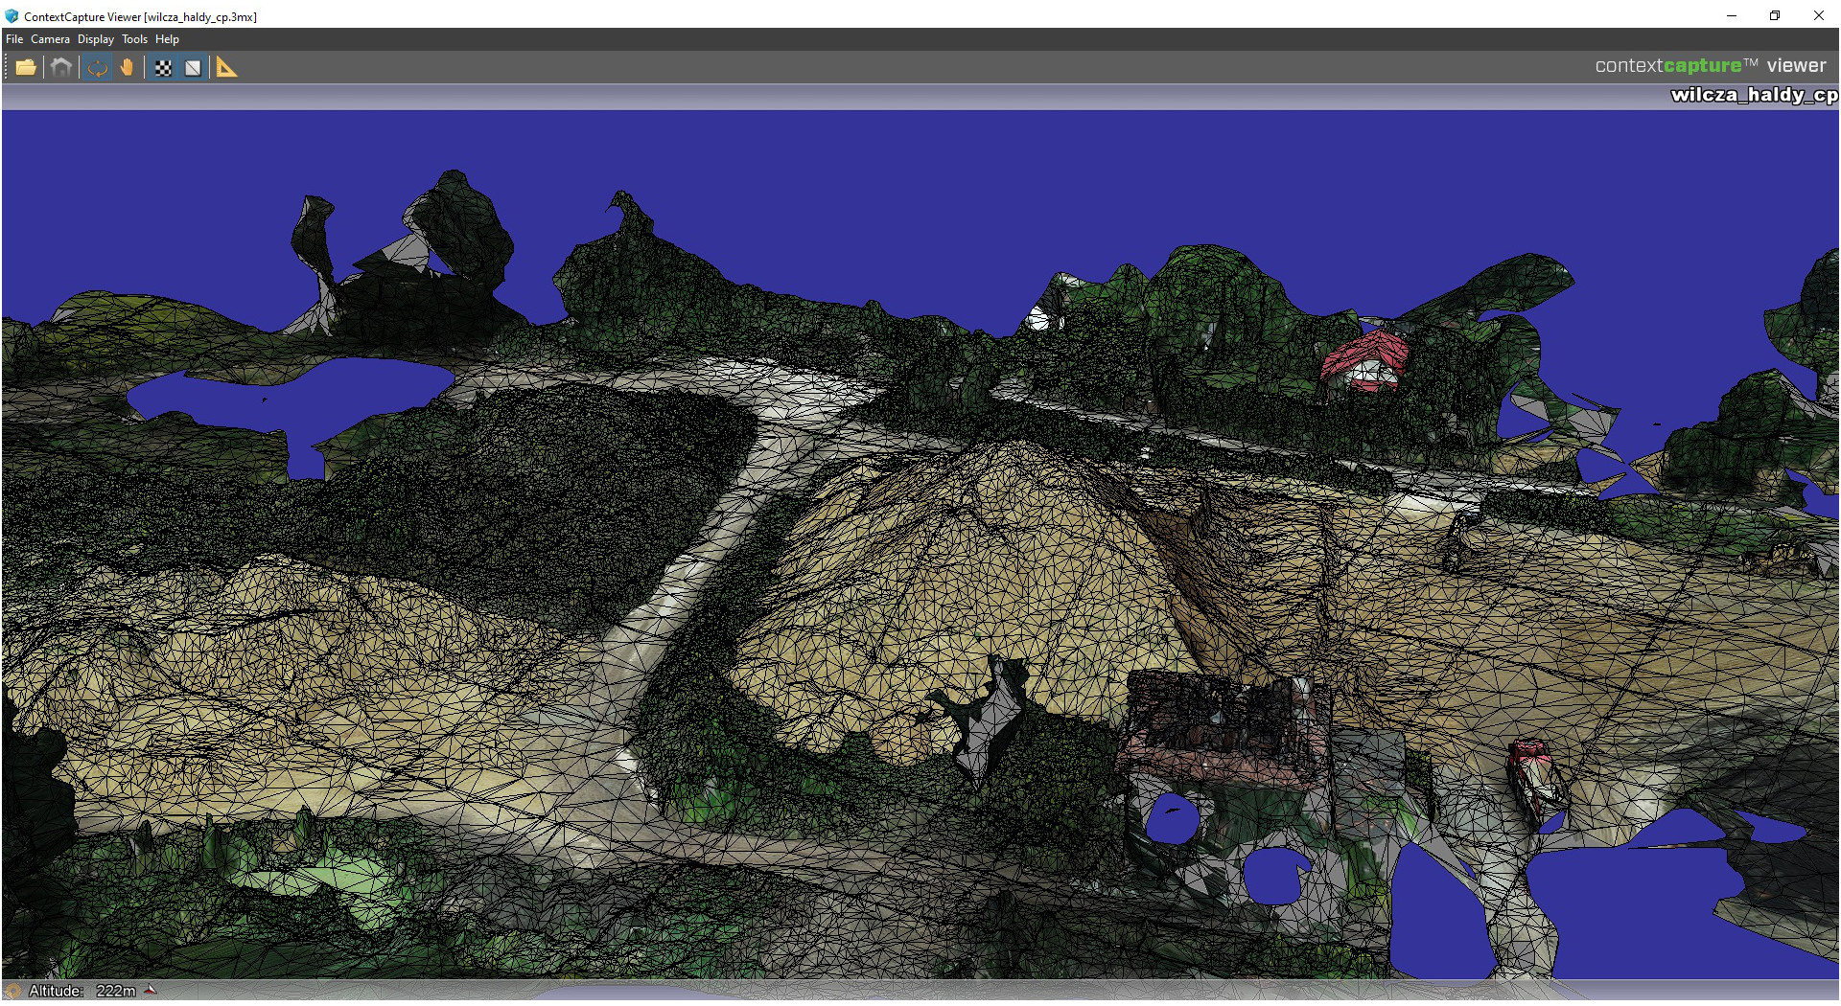Screen dimensions: 1841x1006
Task: Click the compass arrow in status bar
Action: pos(151,991)
